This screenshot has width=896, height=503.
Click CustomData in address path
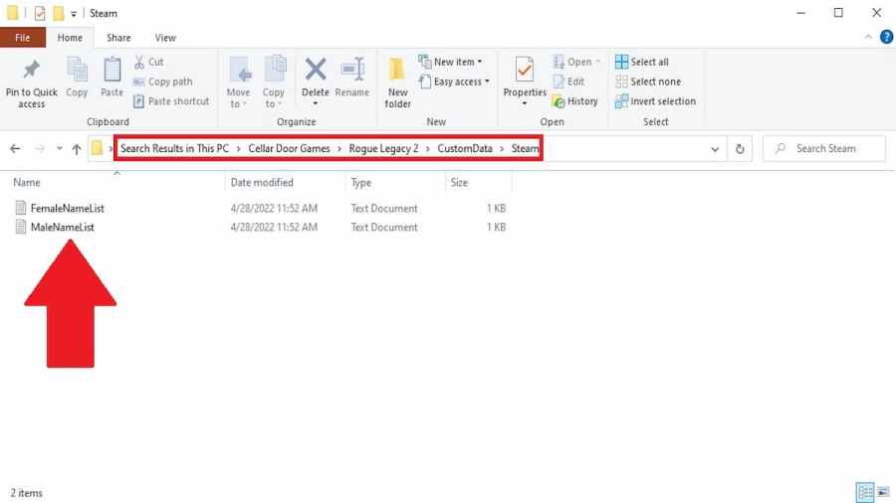pos(465,148)
